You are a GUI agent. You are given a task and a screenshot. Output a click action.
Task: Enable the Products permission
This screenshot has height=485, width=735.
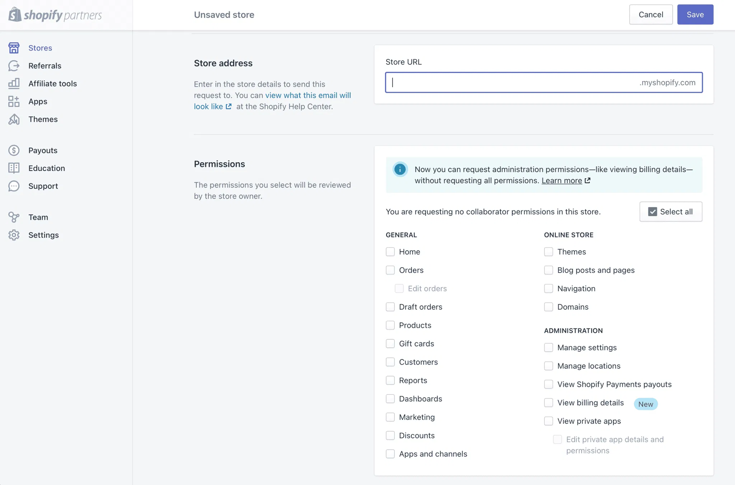tap(390, 325)
